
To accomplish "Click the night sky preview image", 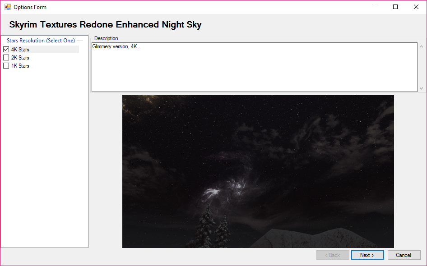I will tap(258, 171).
